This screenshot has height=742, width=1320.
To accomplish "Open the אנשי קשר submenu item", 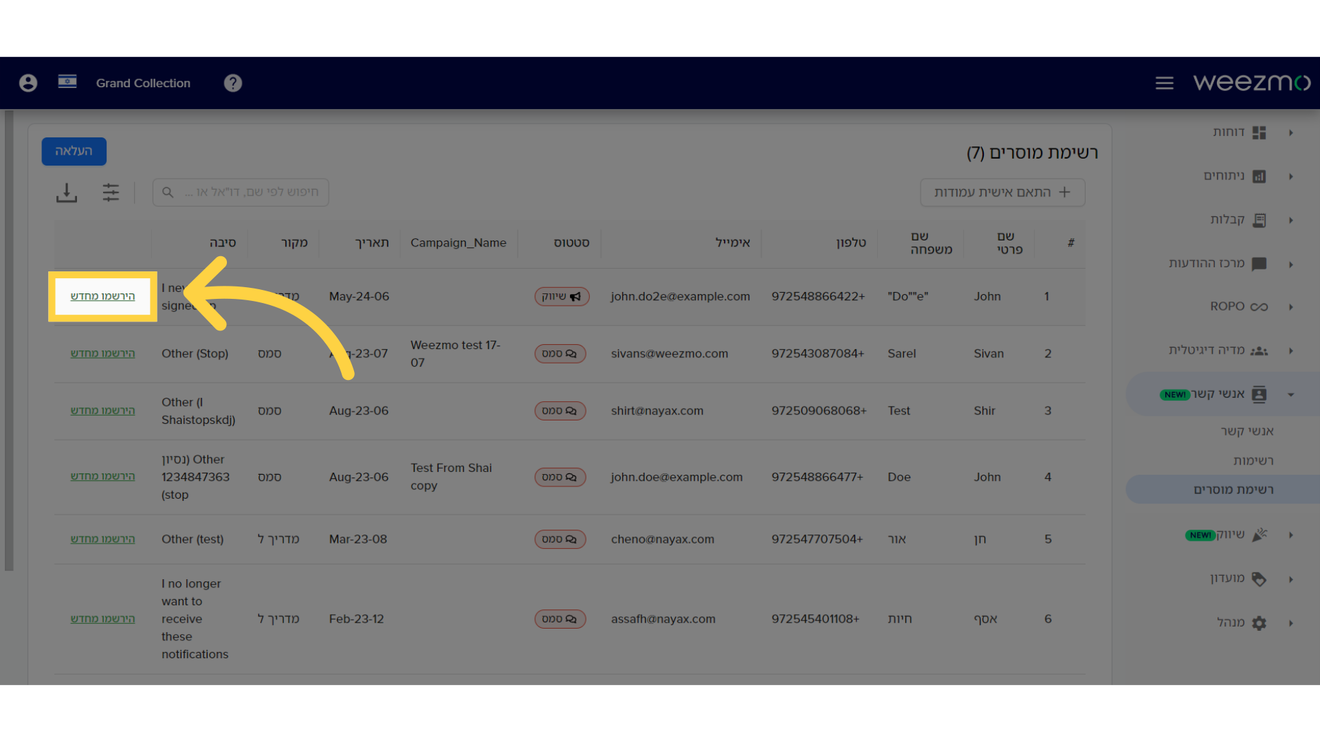I will pos(1247,431).
